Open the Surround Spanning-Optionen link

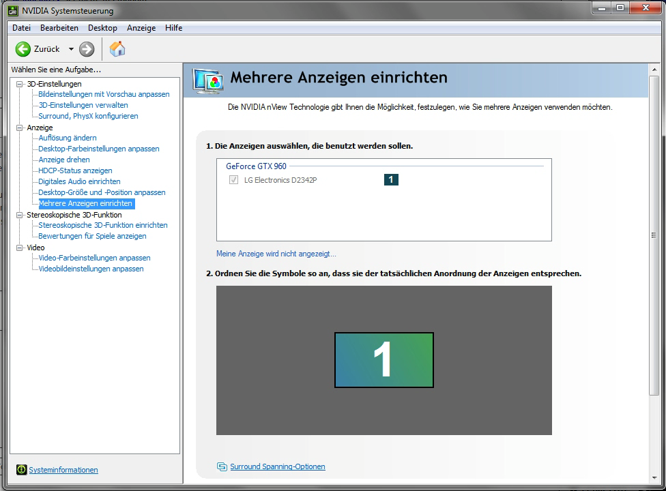[277, 466]
